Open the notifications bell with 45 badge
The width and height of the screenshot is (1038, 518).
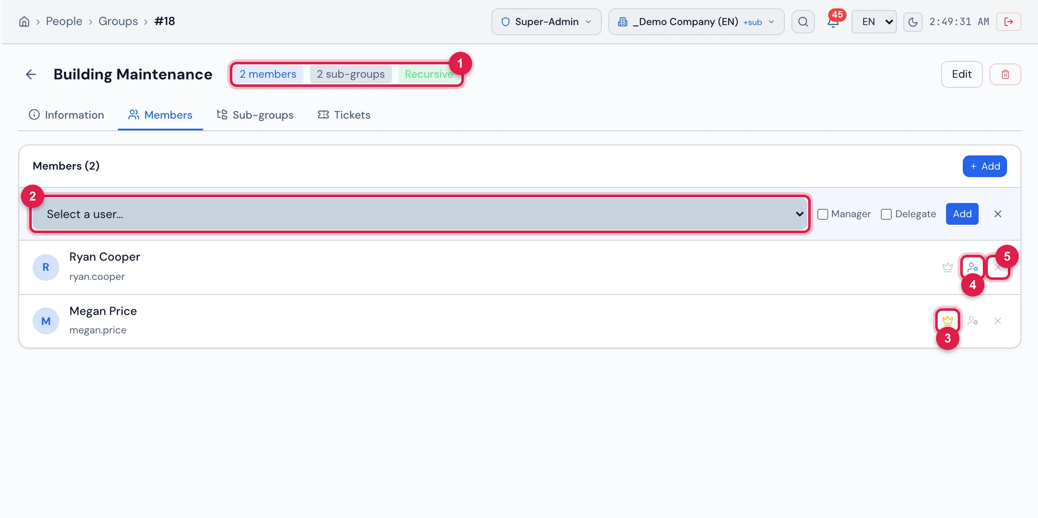(x=833, y=22)
